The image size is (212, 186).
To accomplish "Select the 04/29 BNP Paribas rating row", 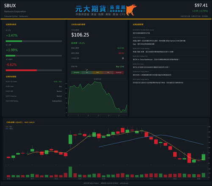I will click(34, 101).
